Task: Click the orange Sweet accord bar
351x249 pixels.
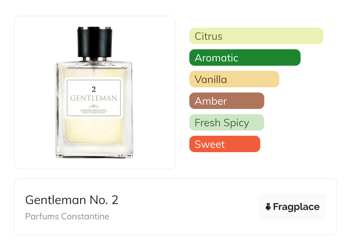Action: 225,144
